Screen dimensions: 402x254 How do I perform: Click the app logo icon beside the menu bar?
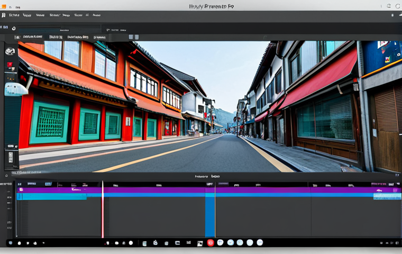pos(3,15)
